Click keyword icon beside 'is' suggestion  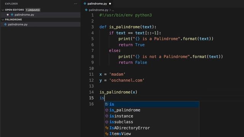107,104
